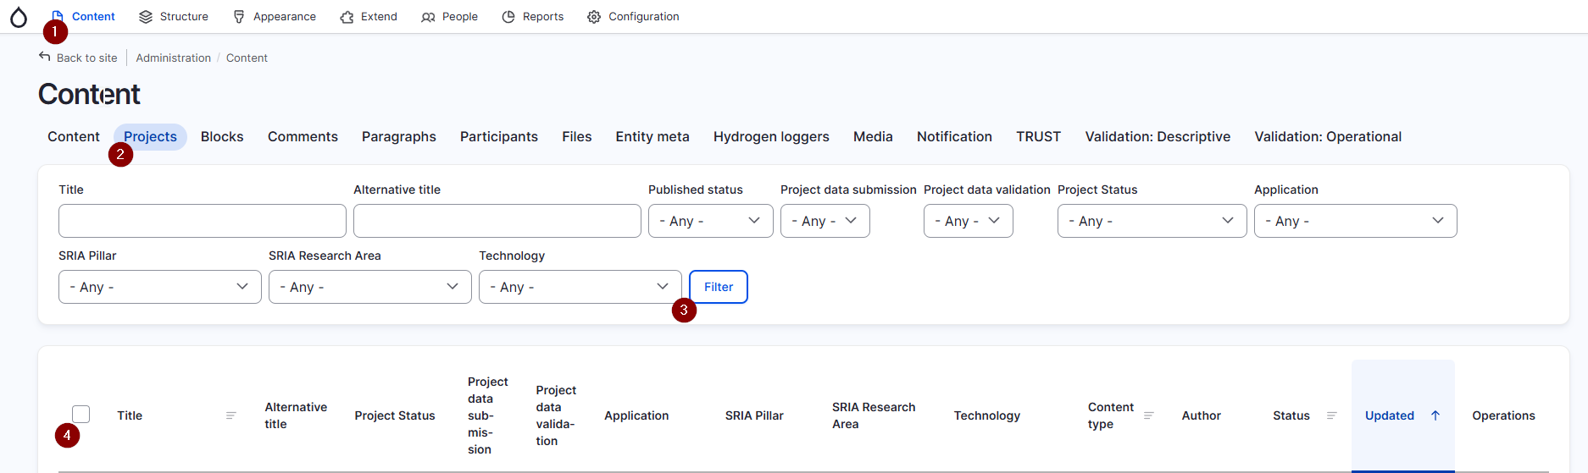This screenshot has height=473, width=1588.
Task: Click the People users icon
Action: pos(428,17)
